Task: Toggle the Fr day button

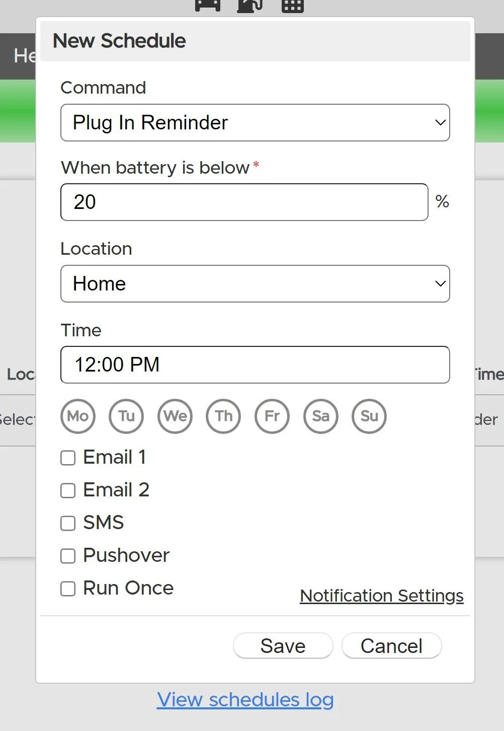Action: (x=272, y=416)
